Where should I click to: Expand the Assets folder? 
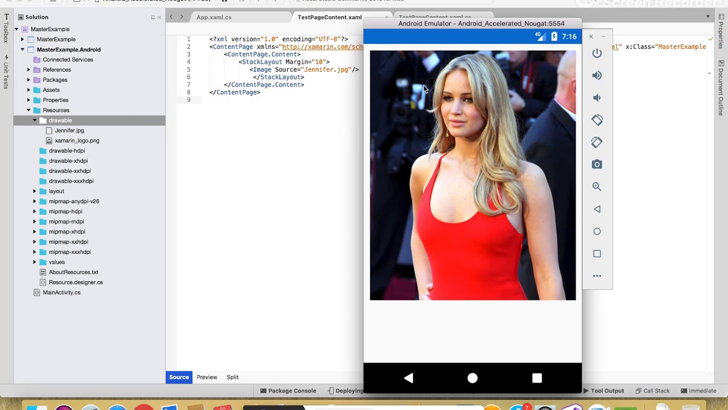[28, 90]
